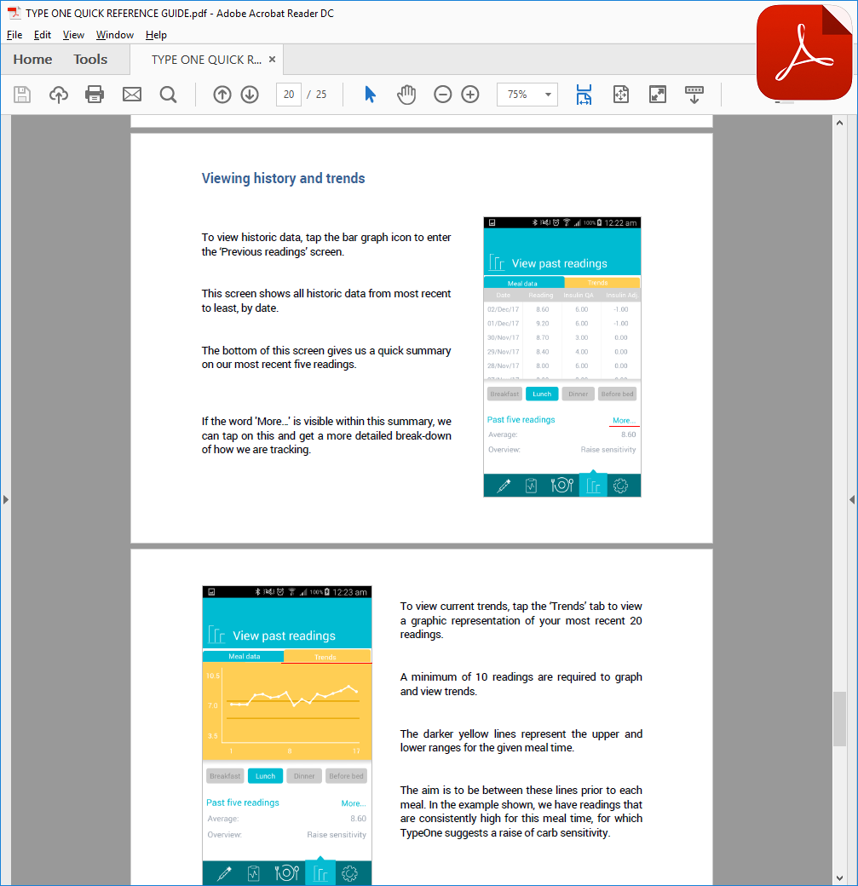
Task: Print the document with the printer icon
Action: [x=95, y=95]
